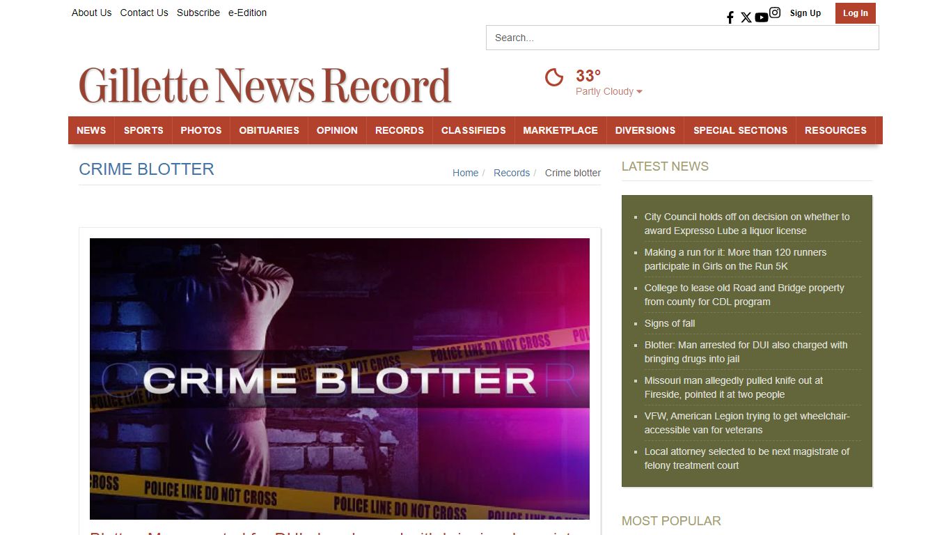
Task: Open the NEWS menu
Action: pos(91,130)
